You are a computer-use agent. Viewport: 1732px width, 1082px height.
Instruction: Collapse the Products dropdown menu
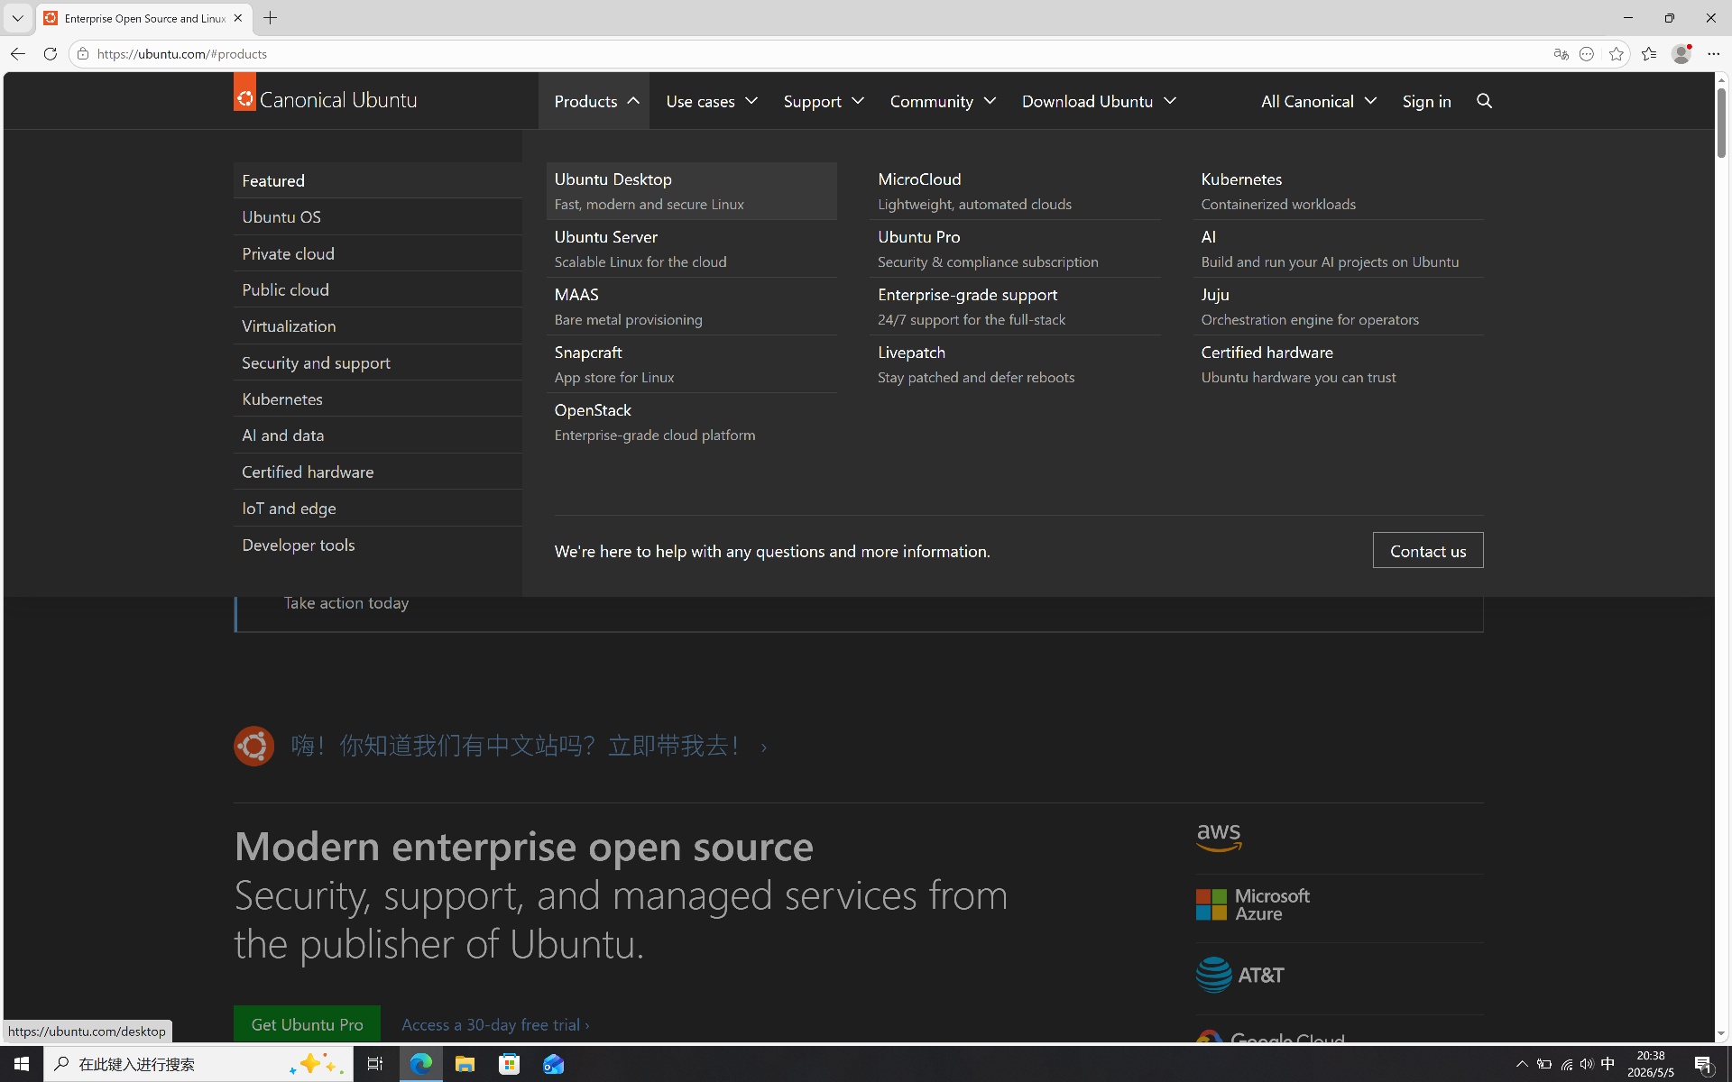coord(595,101)
